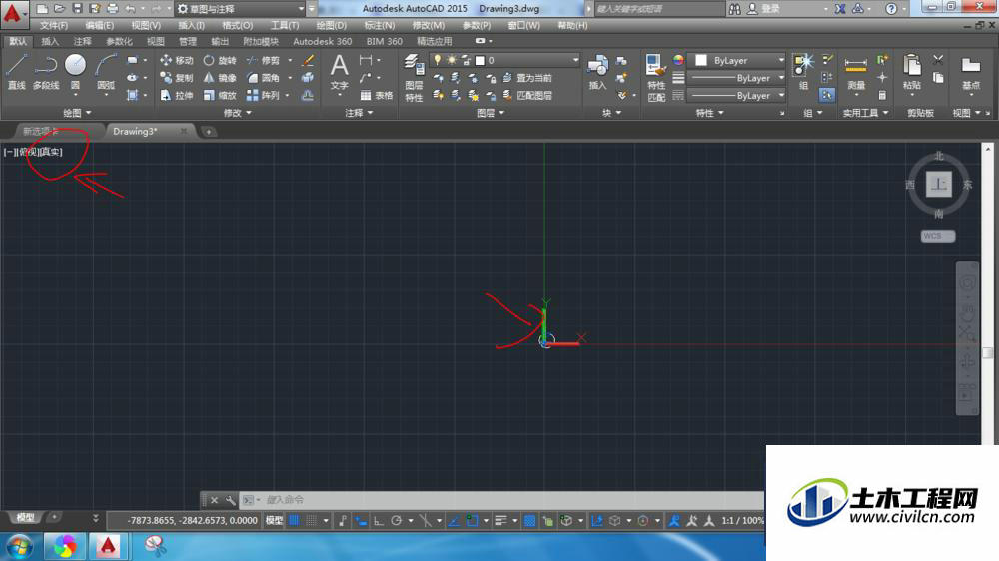
Task: Toggle ortho mode in status bar
Action: pyautogui.click(x=378, y=520)
